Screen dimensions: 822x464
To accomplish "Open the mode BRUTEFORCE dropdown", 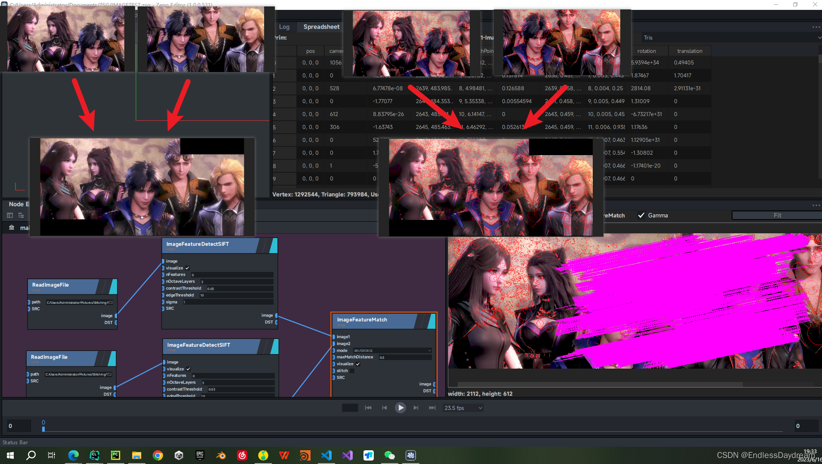I will [x=392, y=351].
